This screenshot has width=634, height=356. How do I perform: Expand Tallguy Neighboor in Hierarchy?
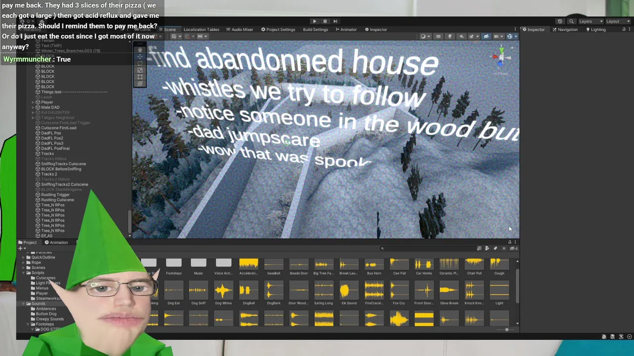[x=33, y=118]
